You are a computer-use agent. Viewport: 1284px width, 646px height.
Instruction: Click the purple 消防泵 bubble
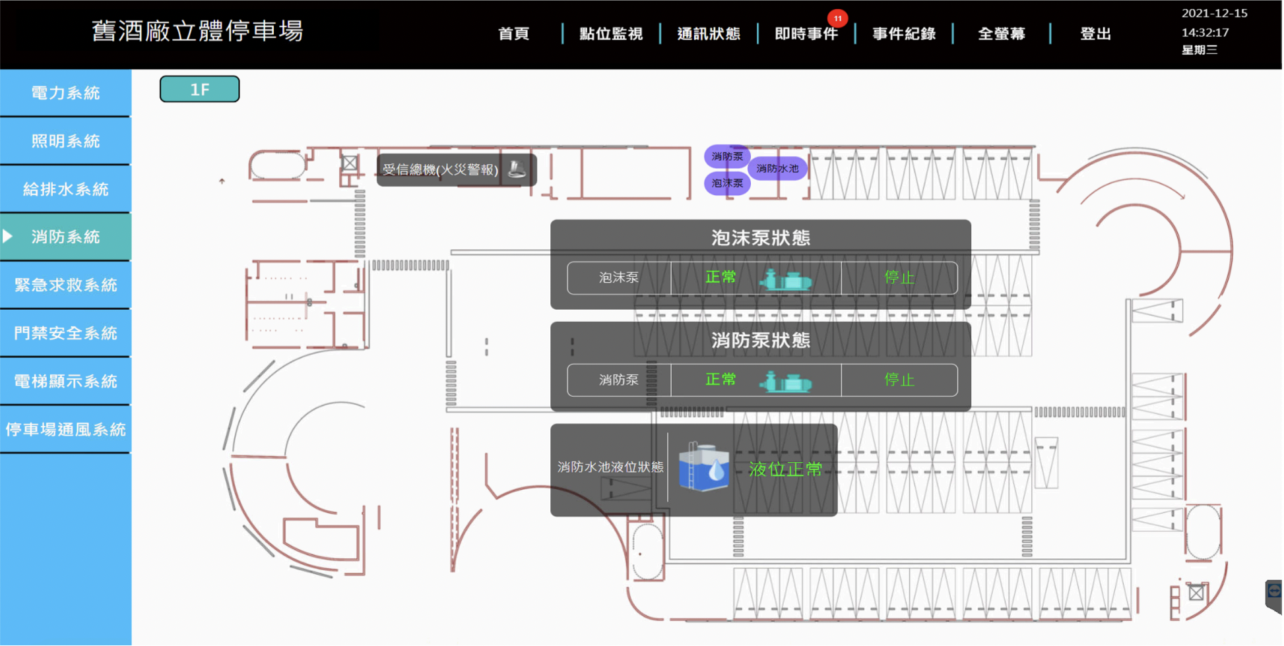pyautogui.click(x=727, y=156)
